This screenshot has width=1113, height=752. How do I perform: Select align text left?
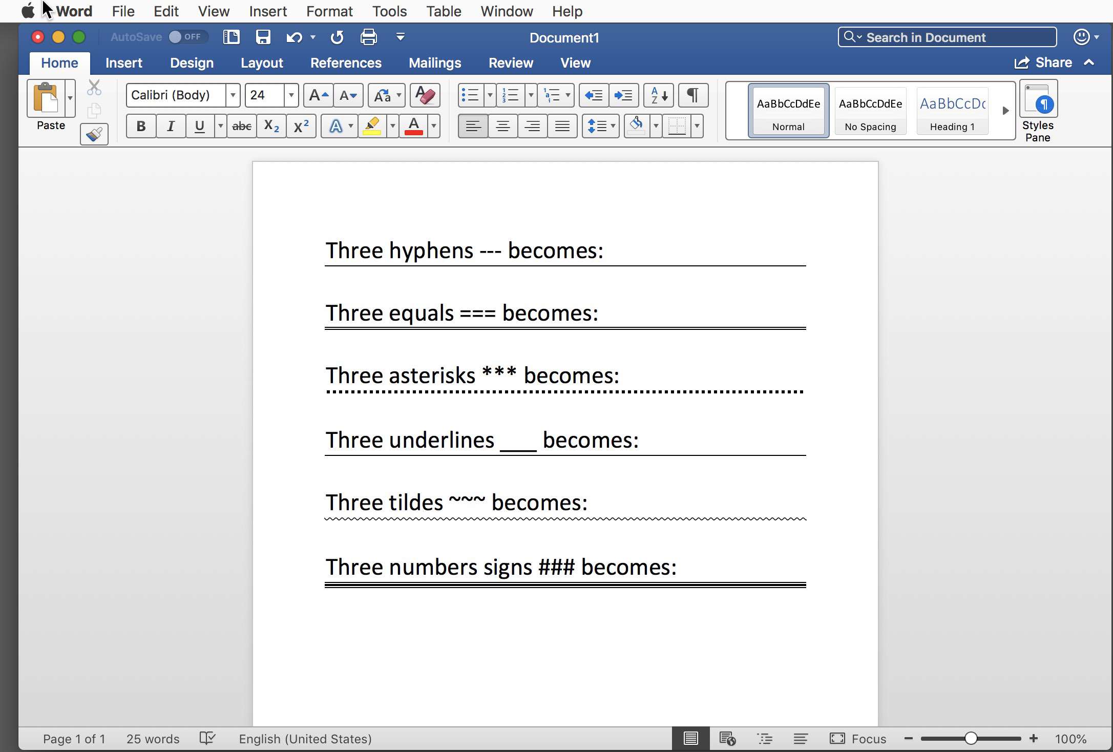click(x=473, y=126)
